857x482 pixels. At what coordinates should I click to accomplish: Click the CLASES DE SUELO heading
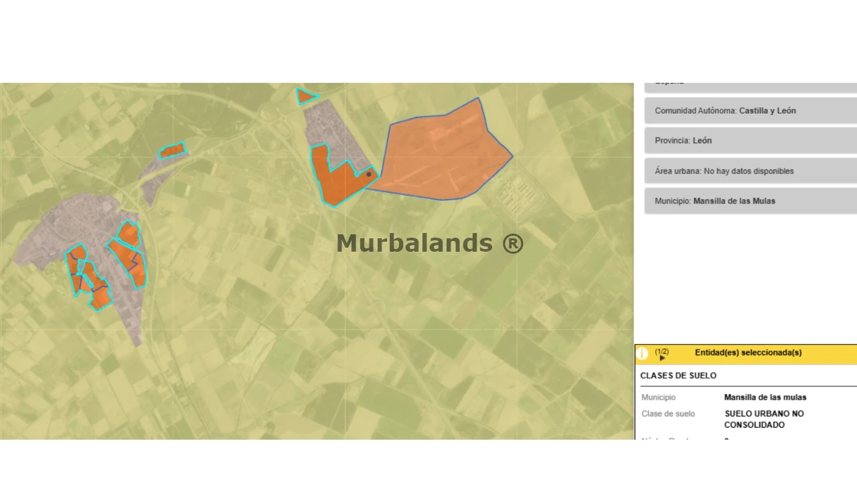[678, 376]
